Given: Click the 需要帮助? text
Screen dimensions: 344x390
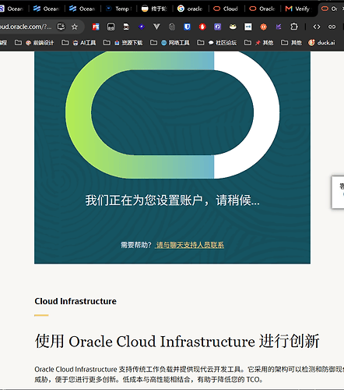Looking at the screenshot, I should pos(136,245).
